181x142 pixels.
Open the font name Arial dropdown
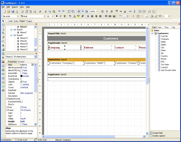pyautogui.click(x=45, y=16)
